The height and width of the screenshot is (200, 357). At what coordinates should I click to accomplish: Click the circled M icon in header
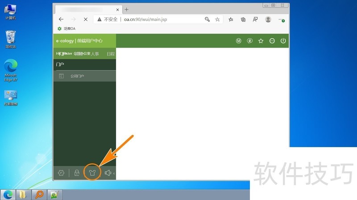coord(238,41)
